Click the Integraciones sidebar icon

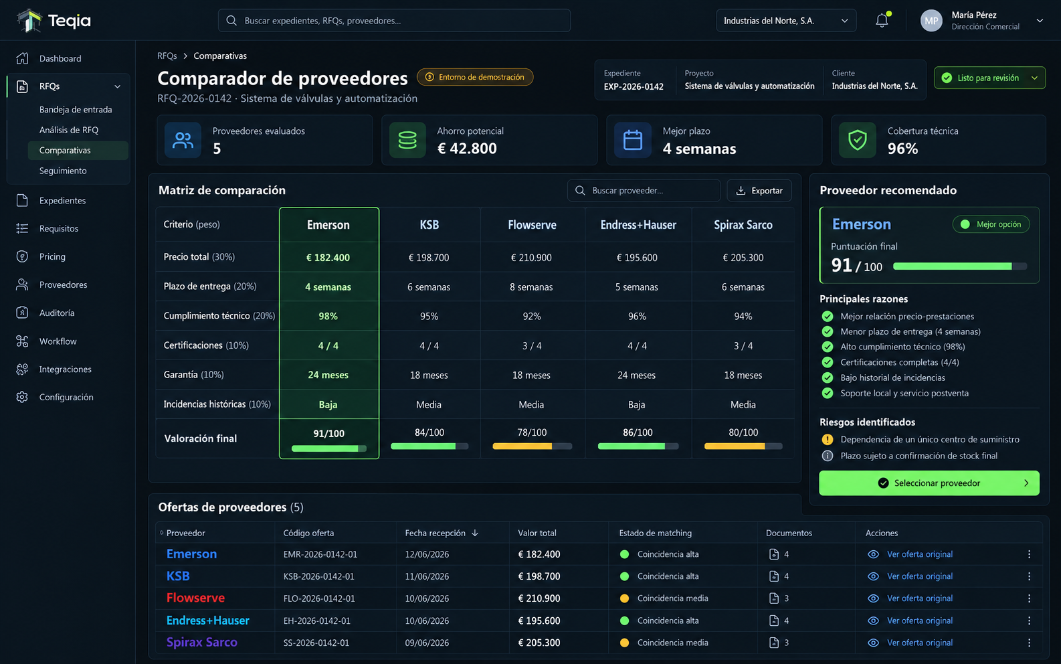click(x=22, y=369)
